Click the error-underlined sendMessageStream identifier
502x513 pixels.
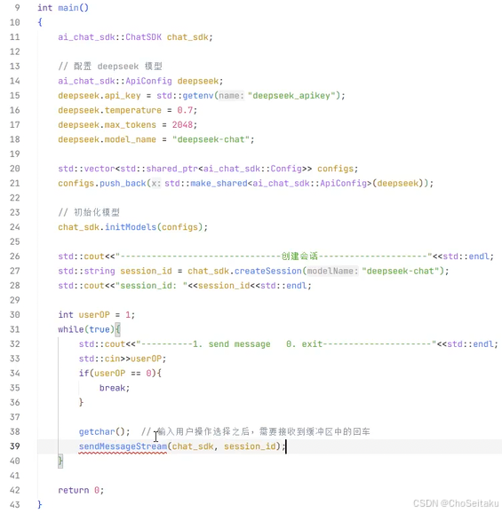(123, 446)
